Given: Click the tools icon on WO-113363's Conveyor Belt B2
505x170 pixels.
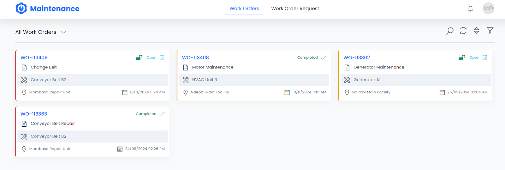Looking at the screenshot, I should tap(24, 136).
